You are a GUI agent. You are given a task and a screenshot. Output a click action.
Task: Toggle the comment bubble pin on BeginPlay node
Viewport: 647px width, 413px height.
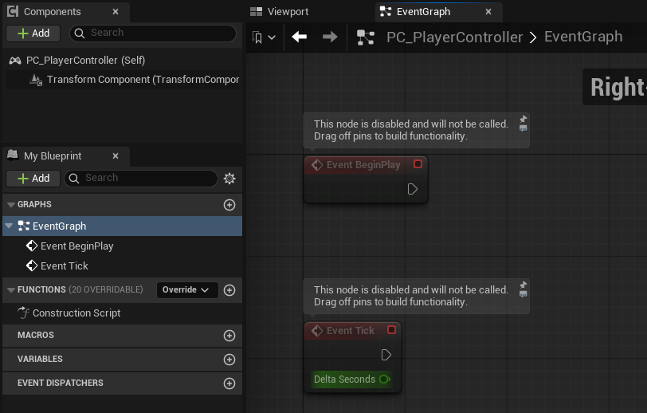523,120
